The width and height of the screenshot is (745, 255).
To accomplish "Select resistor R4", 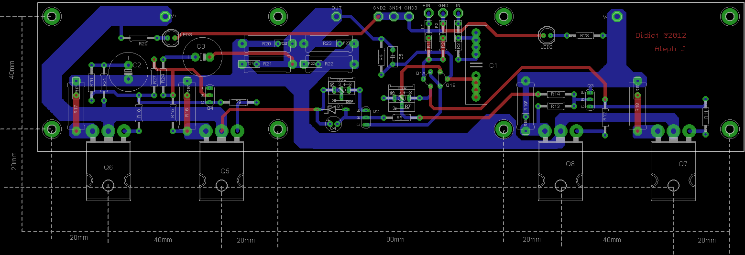I will tap(381, 57).
